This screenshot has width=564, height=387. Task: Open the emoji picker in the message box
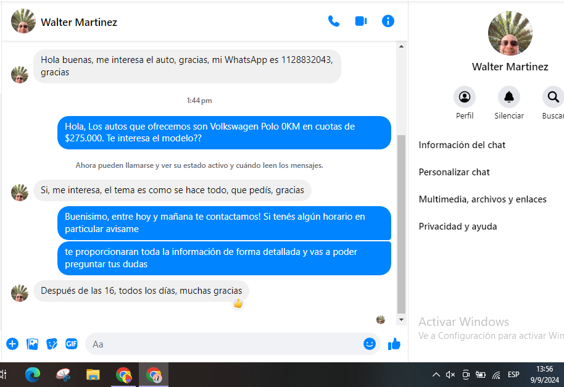370,344
